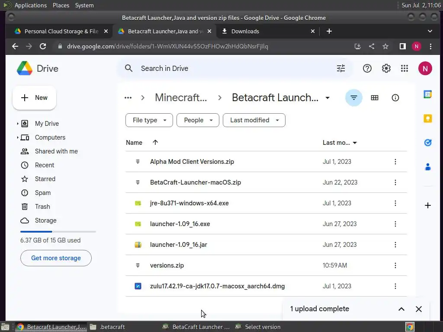Open Drive settings gear
Image resolution: width=443 pixels, height=332 pixels.
click(386, 68)
